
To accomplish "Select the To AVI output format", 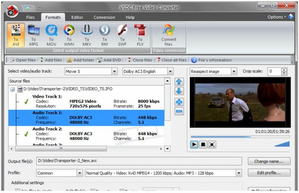I will pos(16,35).
